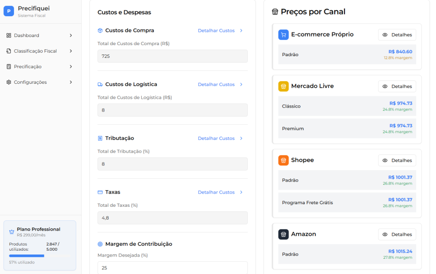Screen dimensions: 436x274
Task: Click the Margem Desejada input field
Action: coord(172,268)
